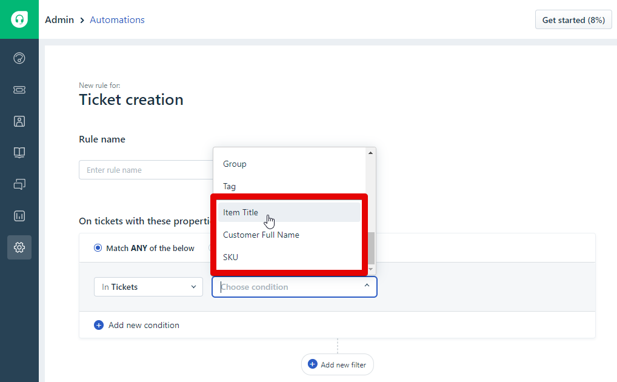Open the Admin gear icon
Image resolution: width=617 pixels, height=382 pixels.
click(x=19, y=247)
